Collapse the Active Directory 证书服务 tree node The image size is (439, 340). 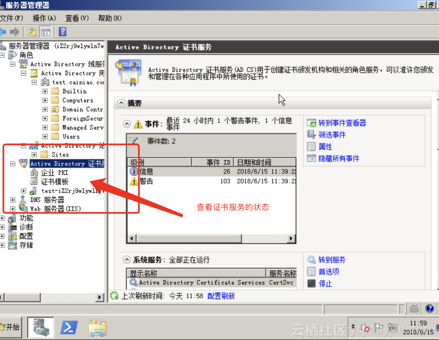tap(12, 164)
